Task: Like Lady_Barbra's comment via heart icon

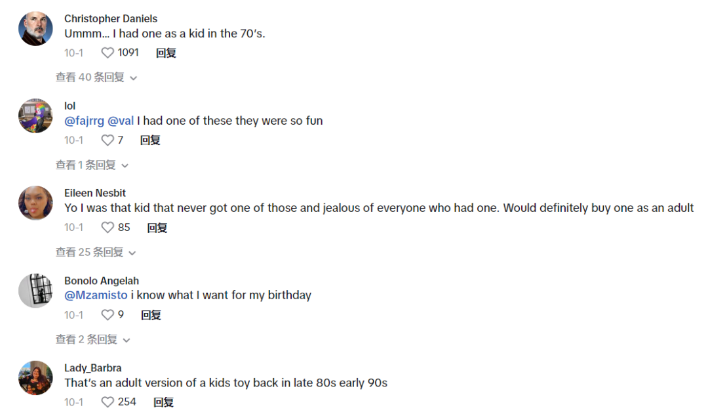Action: [108, 402]
